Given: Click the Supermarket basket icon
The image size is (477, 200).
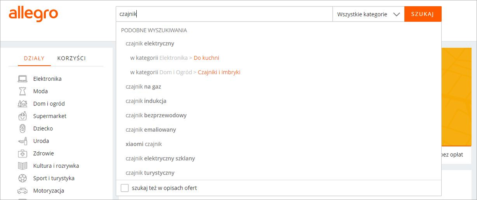Looking at the screenshot, I should click(22, 116).
